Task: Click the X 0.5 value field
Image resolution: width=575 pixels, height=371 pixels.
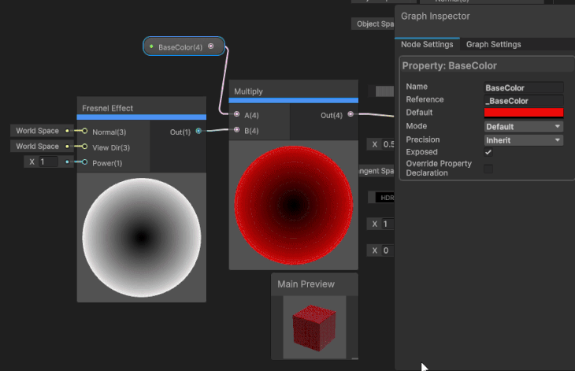Action: [x=388, y=144]
